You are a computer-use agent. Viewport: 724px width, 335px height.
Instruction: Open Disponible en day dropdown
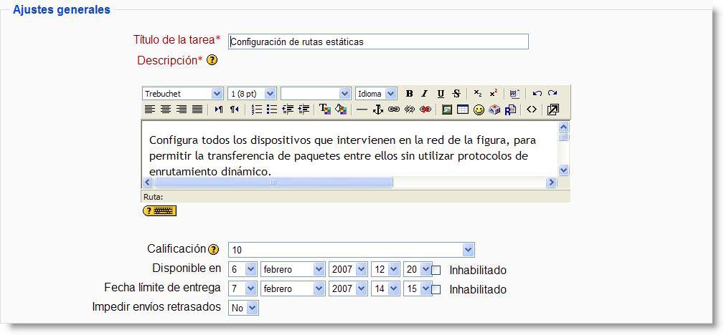[243, 269]
